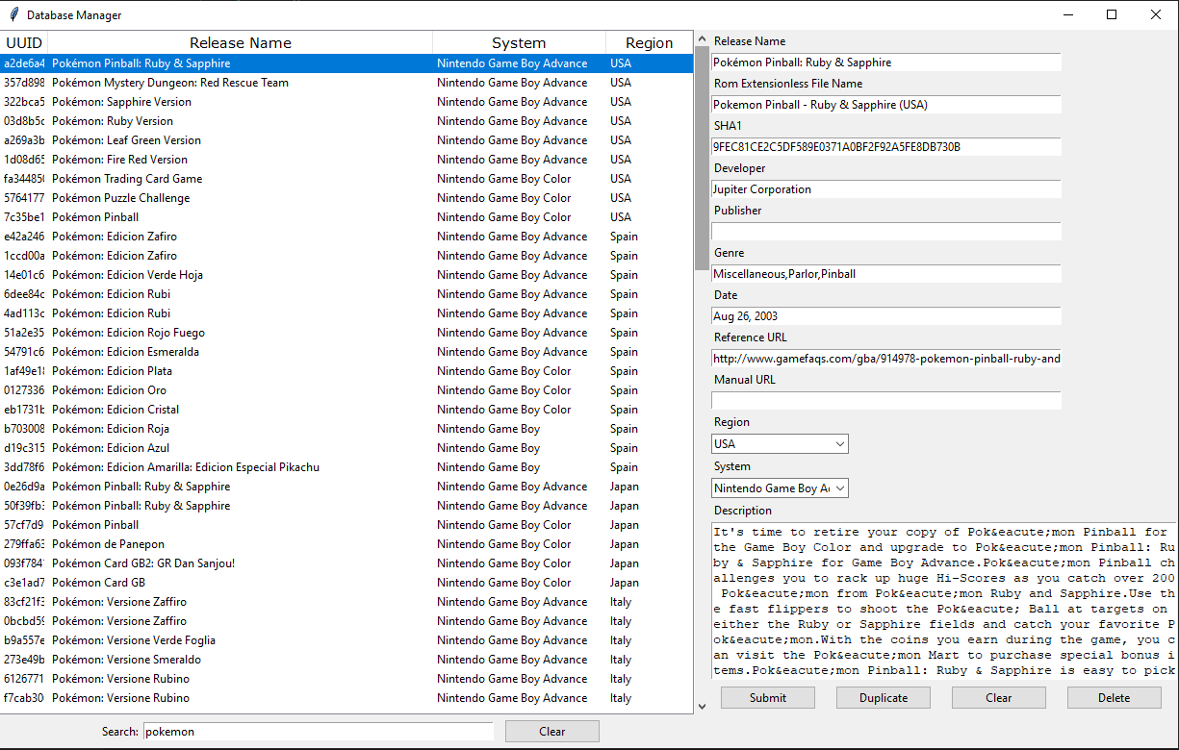1179x750 pixels.
Task: Select the Pokémon de Panepon row
Action: click(x=346, y=544)
